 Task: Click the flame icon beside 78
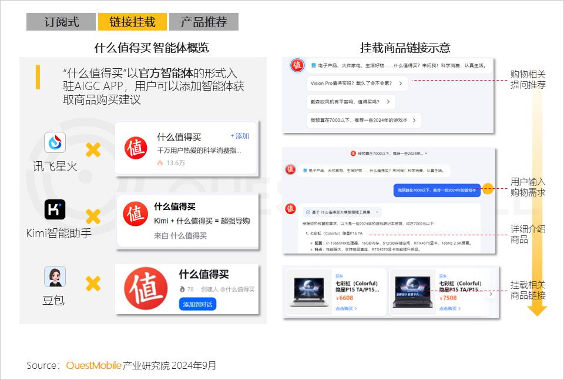(x=182, y=289)
